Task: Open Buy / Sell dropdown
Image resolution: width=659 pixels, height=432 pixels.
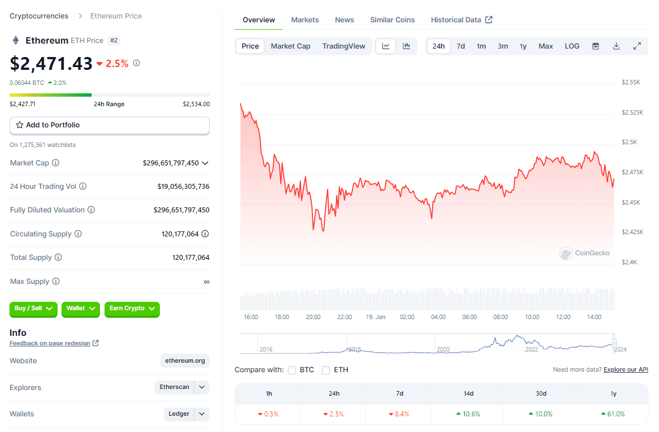Action: (33, 308)
